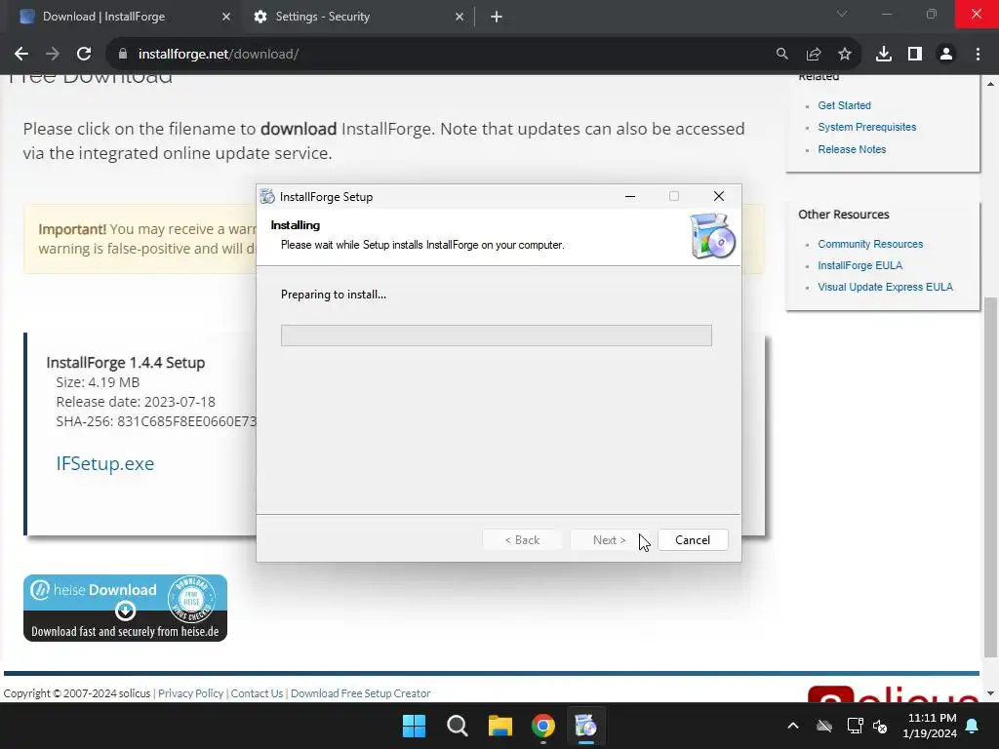Open the Contact Us footer link

257,693
